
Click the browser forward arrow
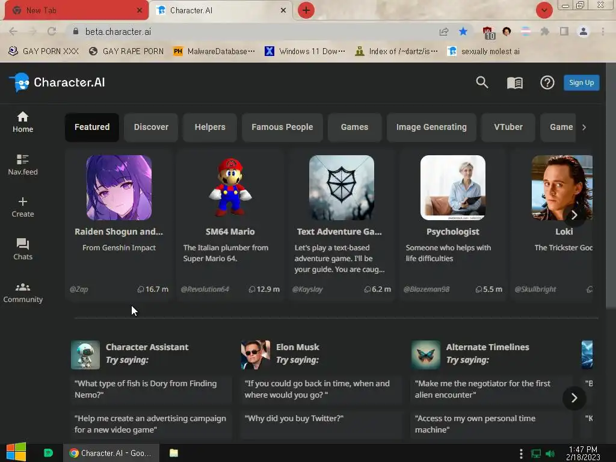point(32,31)
